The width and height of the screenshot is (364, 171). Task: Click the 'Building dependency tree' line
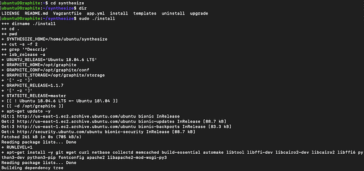[32, 168]
